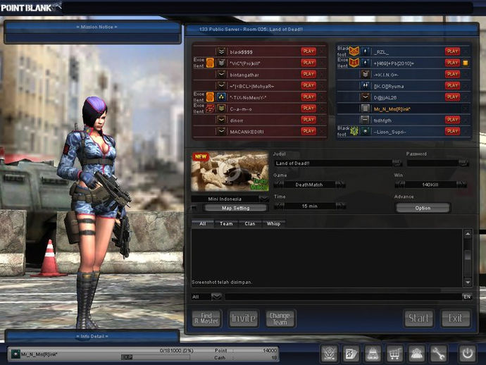
Task: Close slot X beside --Lison_Supri--
Action: pos(466,132)
